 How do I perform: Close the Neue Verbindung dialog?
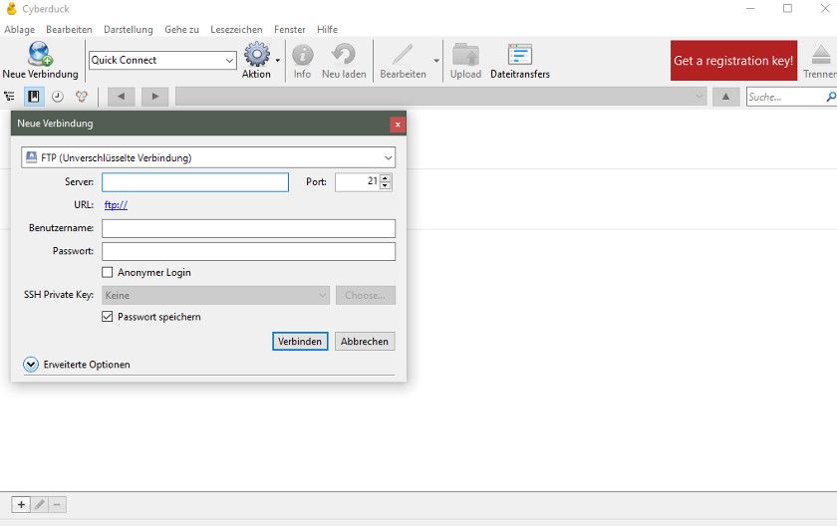(x=398, y=125)
